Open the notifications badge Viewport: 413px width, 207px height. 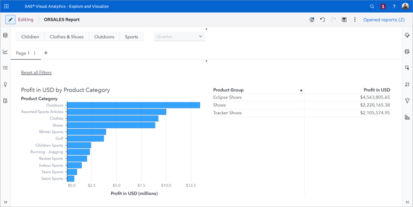(x=383, y=6)
